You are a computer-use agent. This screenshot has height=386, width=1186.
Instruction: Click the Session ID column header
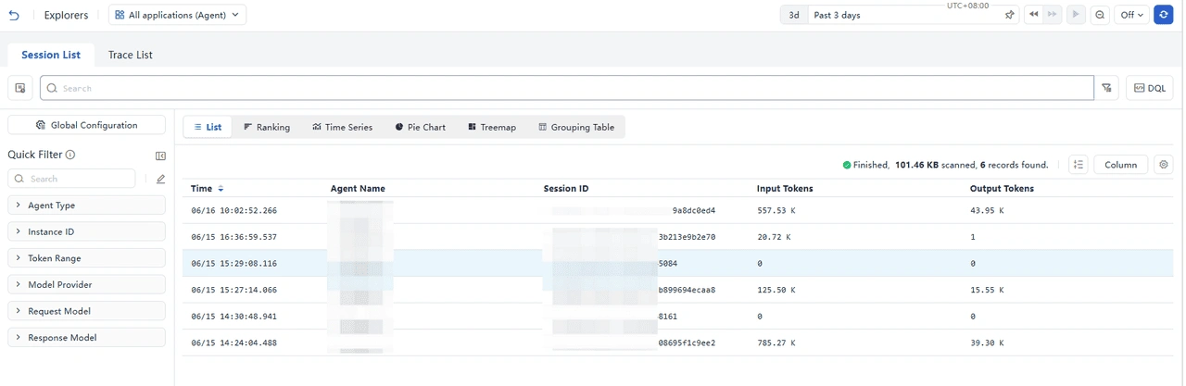click(565, 189)
